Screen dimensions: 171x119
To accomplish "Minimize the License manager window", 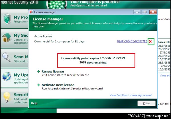I will pyautogui.click(x=137, y=12).
